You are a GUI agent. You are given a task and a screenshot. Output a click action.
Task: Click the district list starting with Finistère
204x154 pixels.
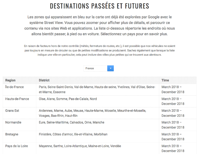pos(73,134)
